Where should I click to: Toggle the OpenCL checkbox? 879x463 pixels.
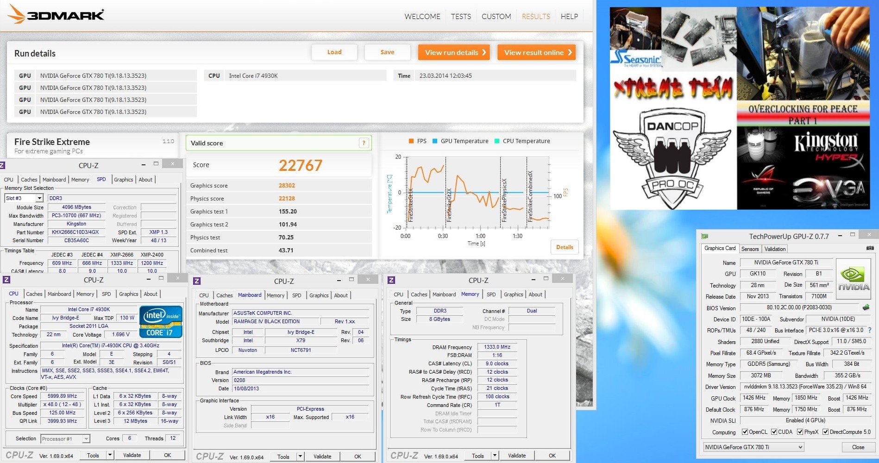click(745, 432)
